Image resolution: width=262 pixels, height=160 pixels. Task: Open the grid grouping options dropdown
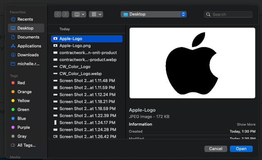coord(96,15)
